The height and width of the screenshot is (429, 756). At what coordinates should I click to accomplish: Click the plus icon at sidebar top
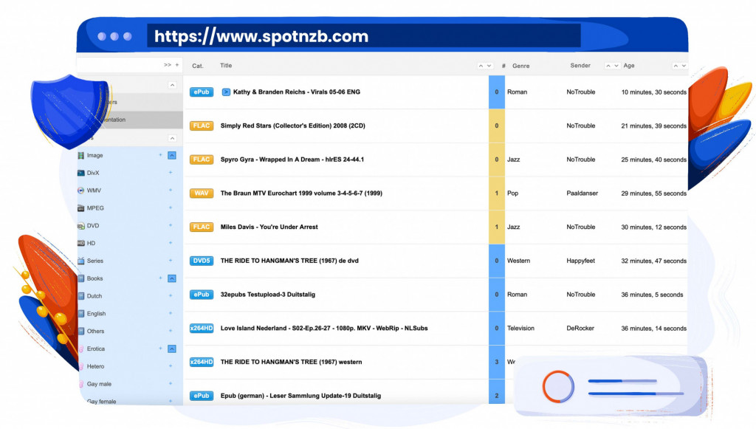click(177, 64)
